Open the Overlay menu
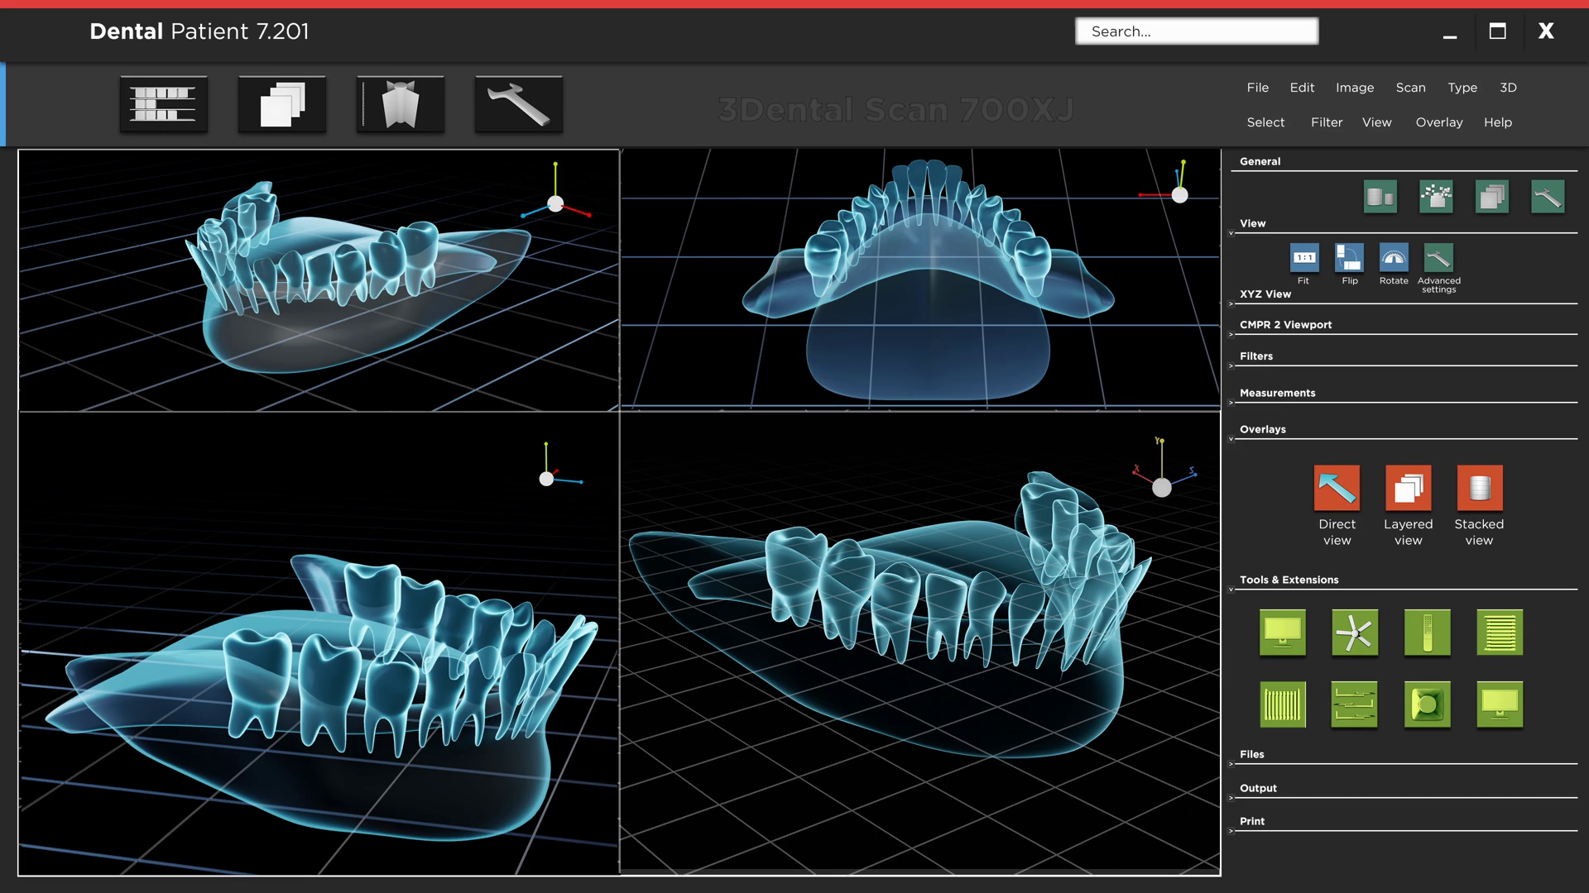This screenshot has height=893, width=1589. (x=1438, y=122)
